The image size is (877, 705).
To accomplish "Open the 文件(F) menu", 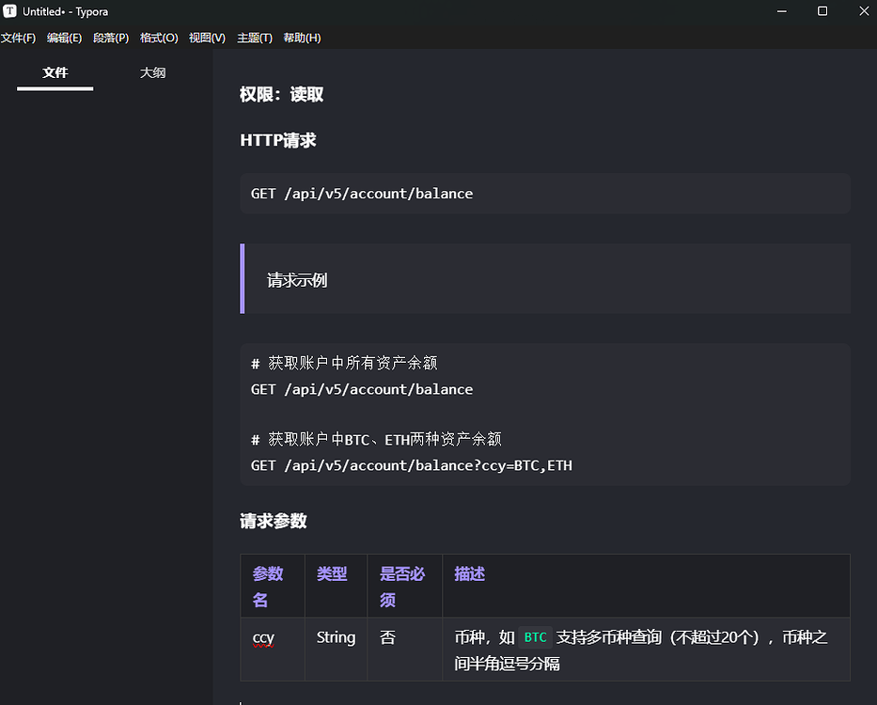I will tap(19, 38).
